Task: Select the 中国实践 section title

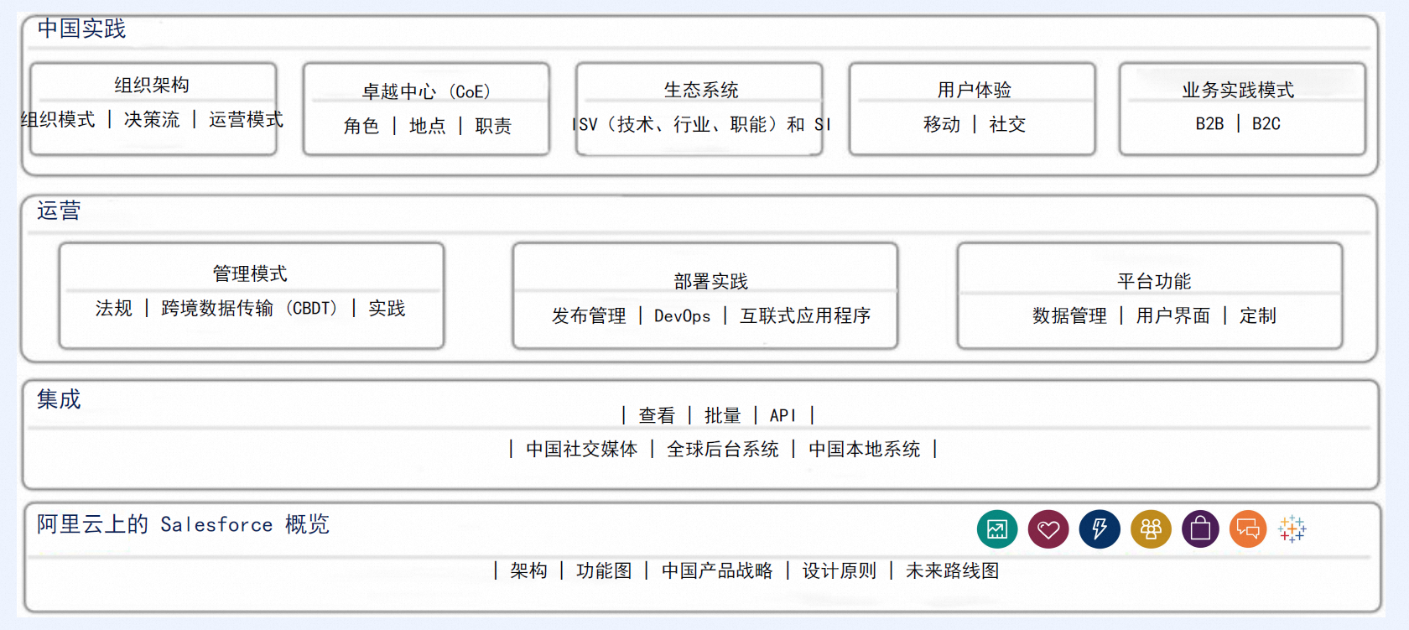Action: tap(81, 29)
